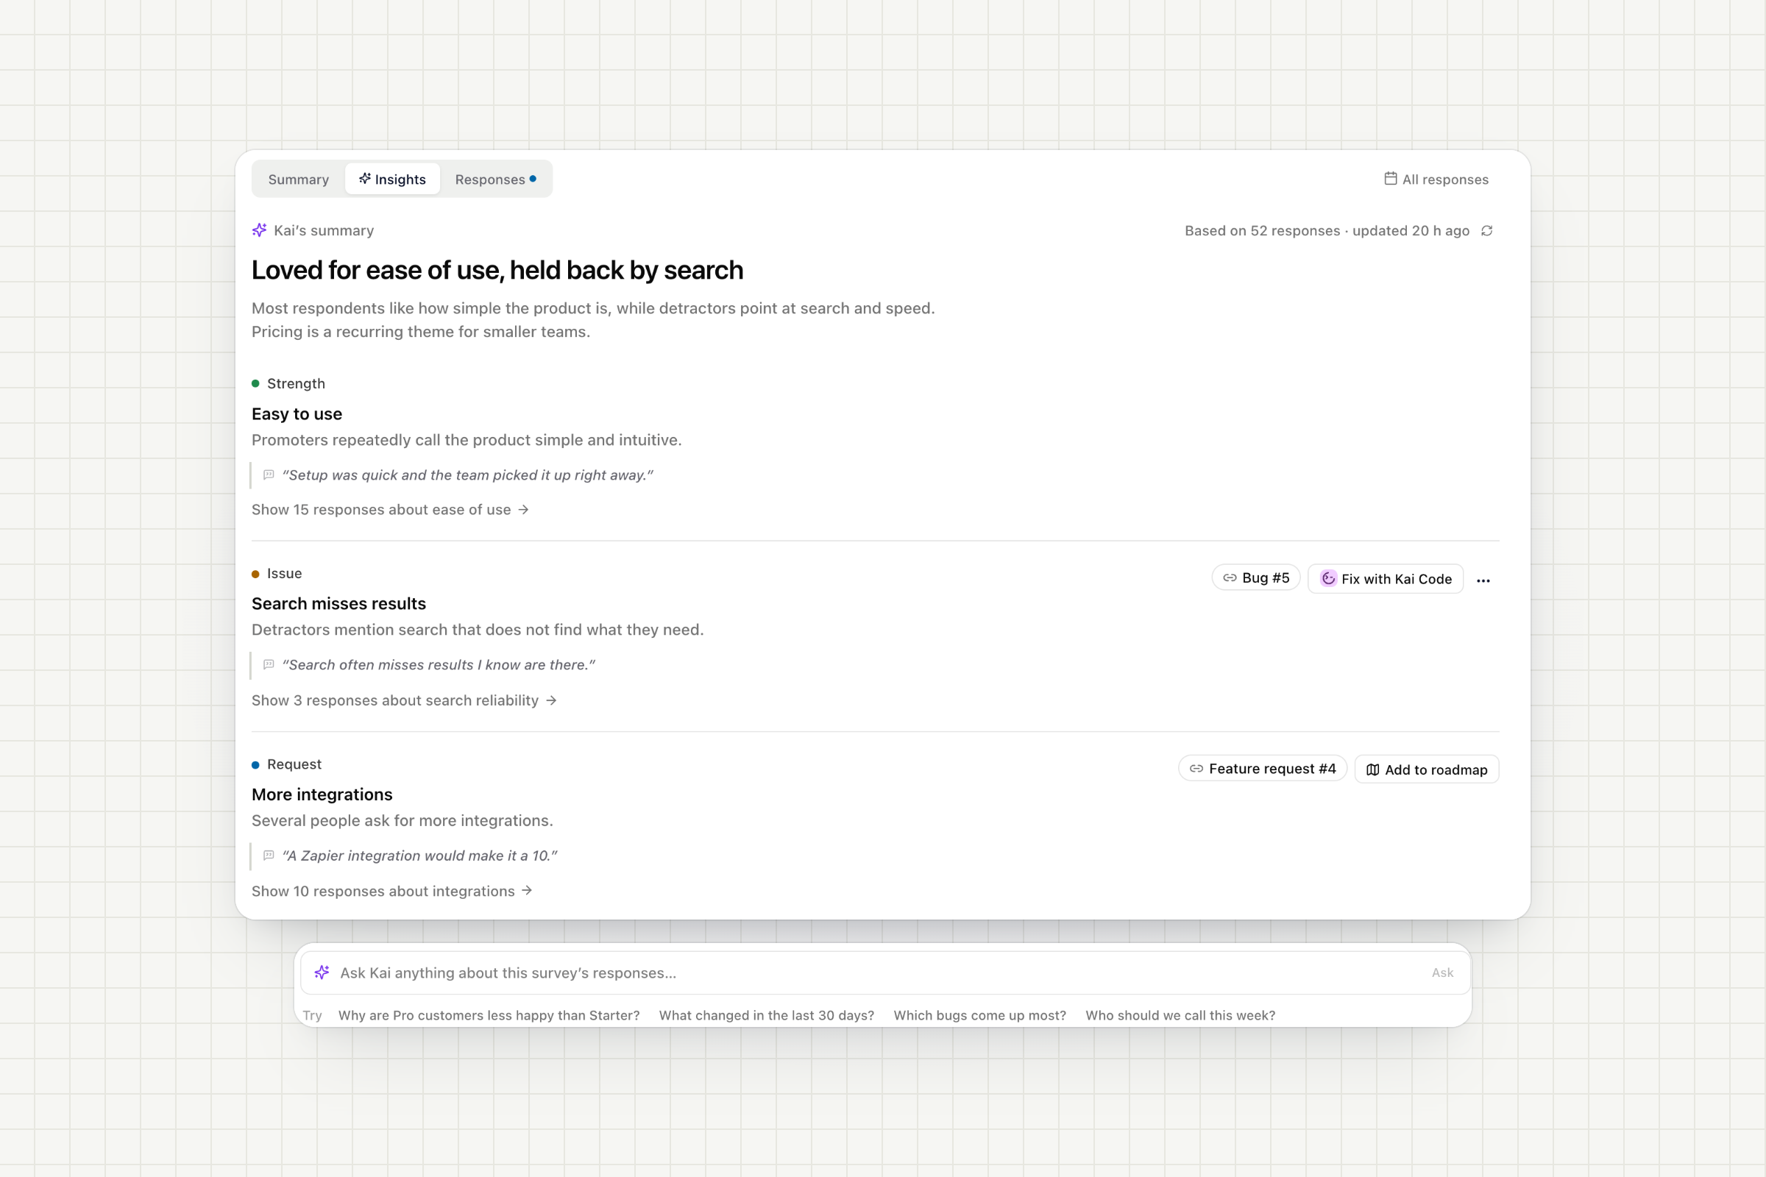The width and height of the screenshot is (1766, 1177).
Task: Try 'Which bugs come up most?' suggestion
Action: coord(980,1016)
